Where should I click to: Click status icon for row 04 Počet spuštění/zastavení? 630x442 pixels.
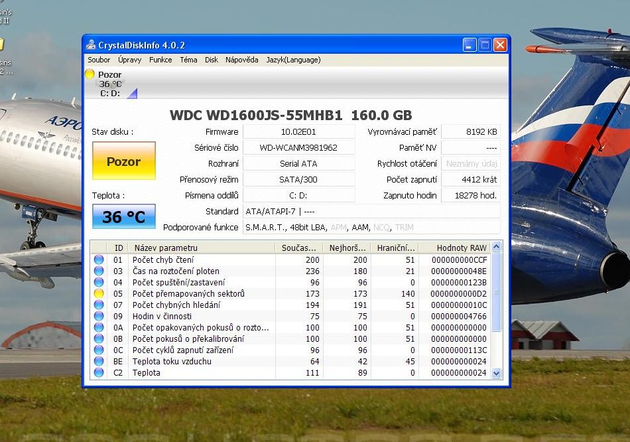pyautogui.click(x=99, y=282)
